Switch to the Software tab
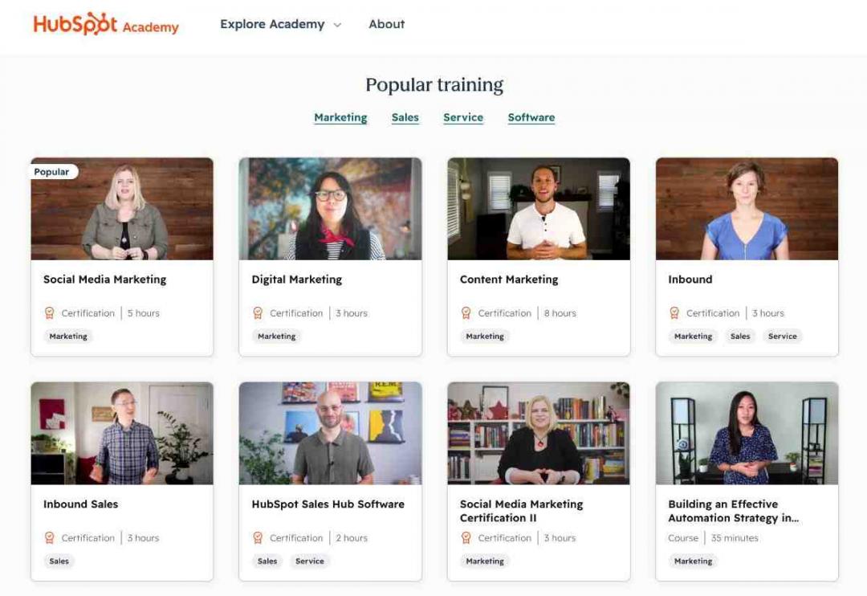Image resolution: width=867 pixels, height=596 pixels. click(x=531, y=117)
